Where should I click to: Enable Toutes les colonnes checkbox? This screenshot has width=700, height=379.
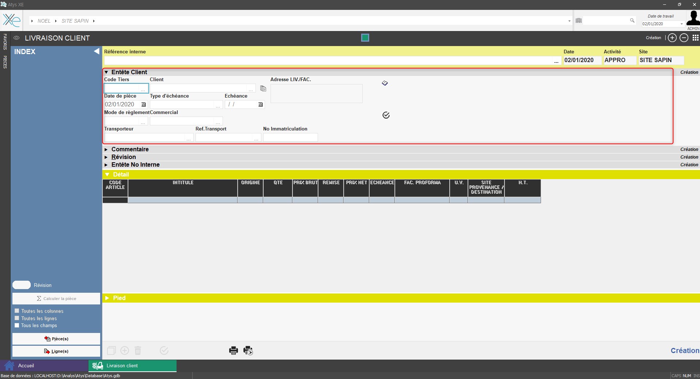click(17, 311)
